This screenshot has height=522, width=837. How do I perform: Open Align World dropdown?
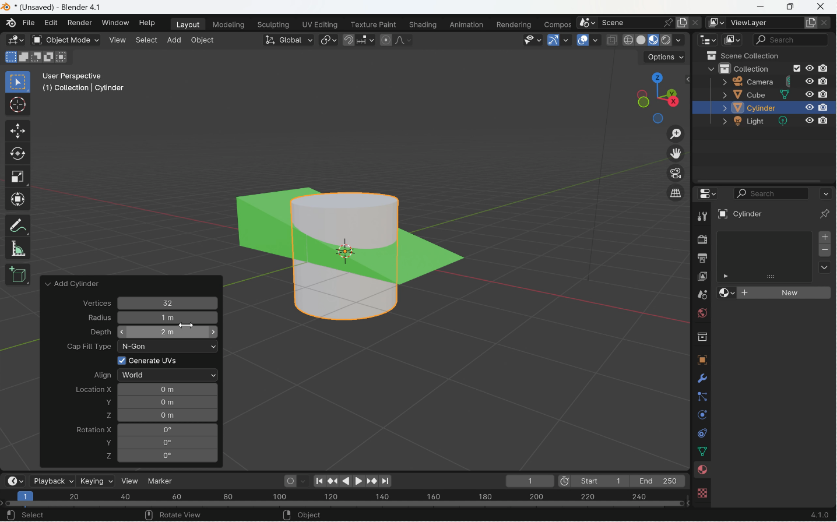[x=168, y=375]
